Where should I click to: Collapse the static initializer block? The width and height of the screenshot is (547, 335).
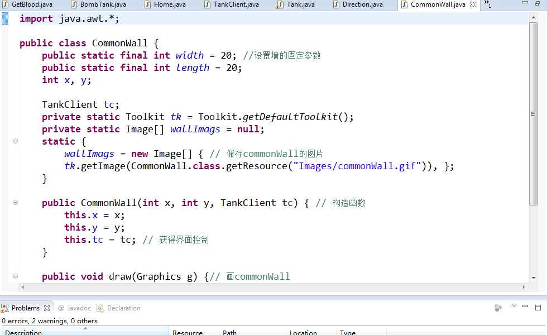point(16,141)
